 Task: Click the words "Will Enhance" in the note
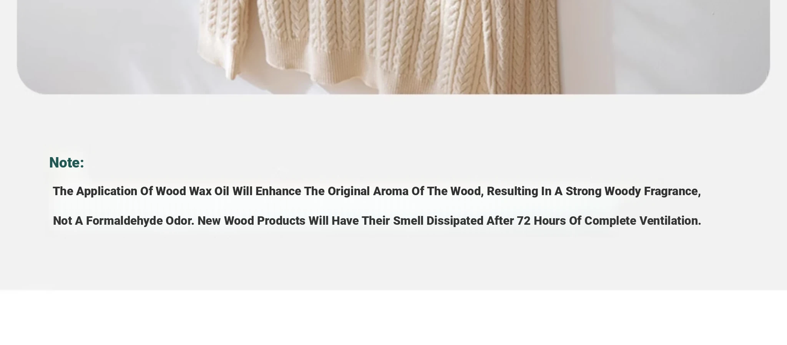click(267, 191)
